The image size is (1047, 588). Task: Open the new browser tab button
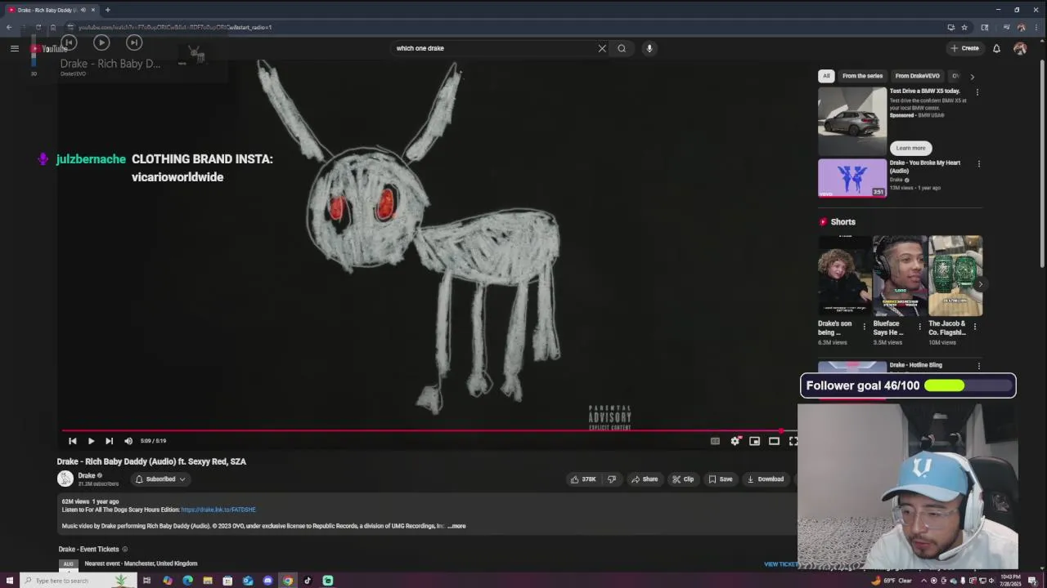(x=107, y=10)
